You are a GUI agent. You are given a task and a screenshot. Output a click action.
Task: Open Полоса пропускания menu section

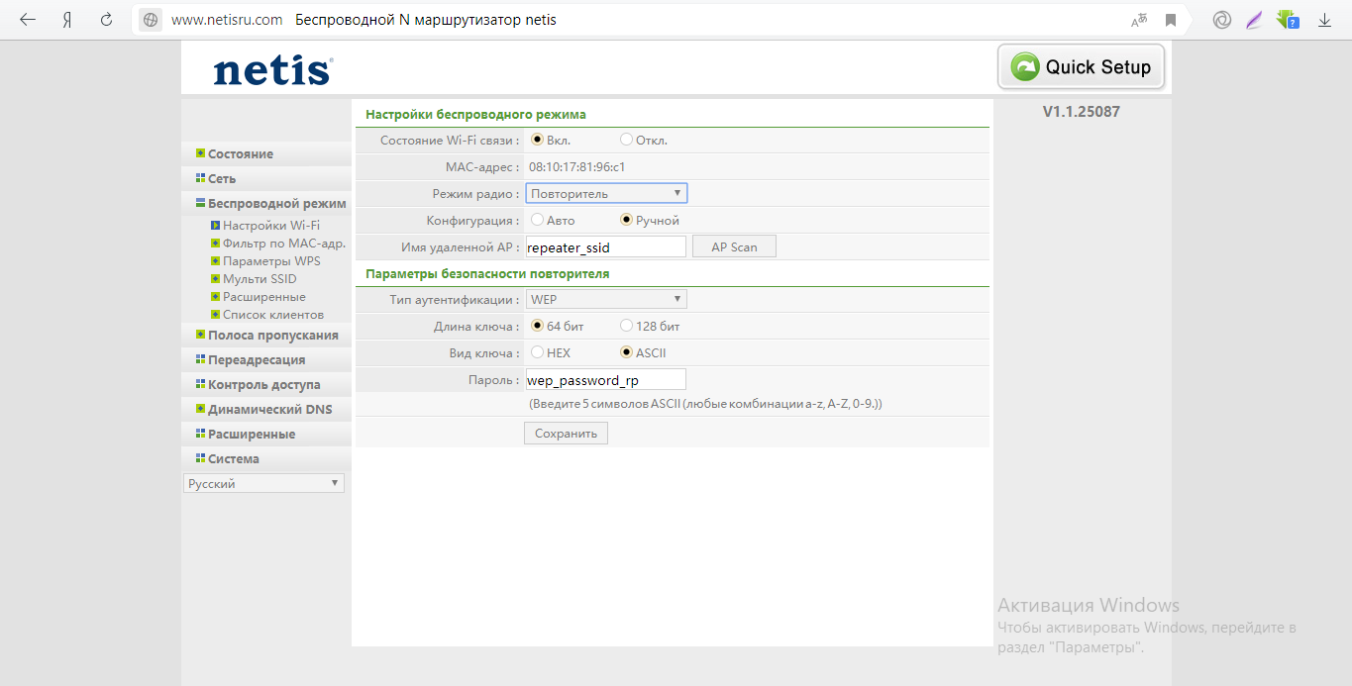point(273,335)
